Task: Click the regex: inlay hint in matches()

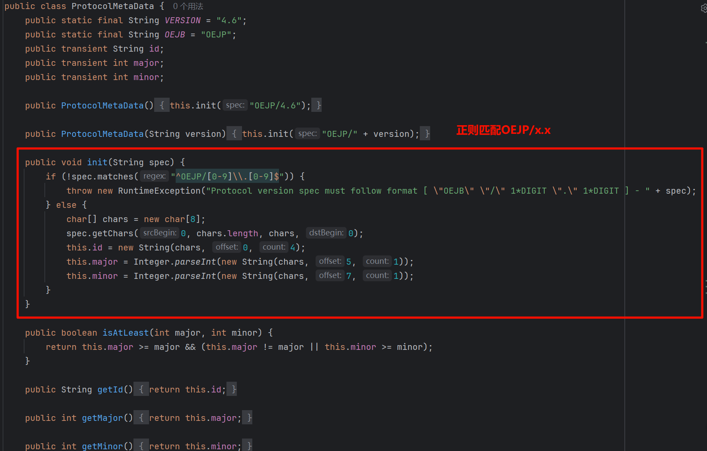Action: [155, 176]
